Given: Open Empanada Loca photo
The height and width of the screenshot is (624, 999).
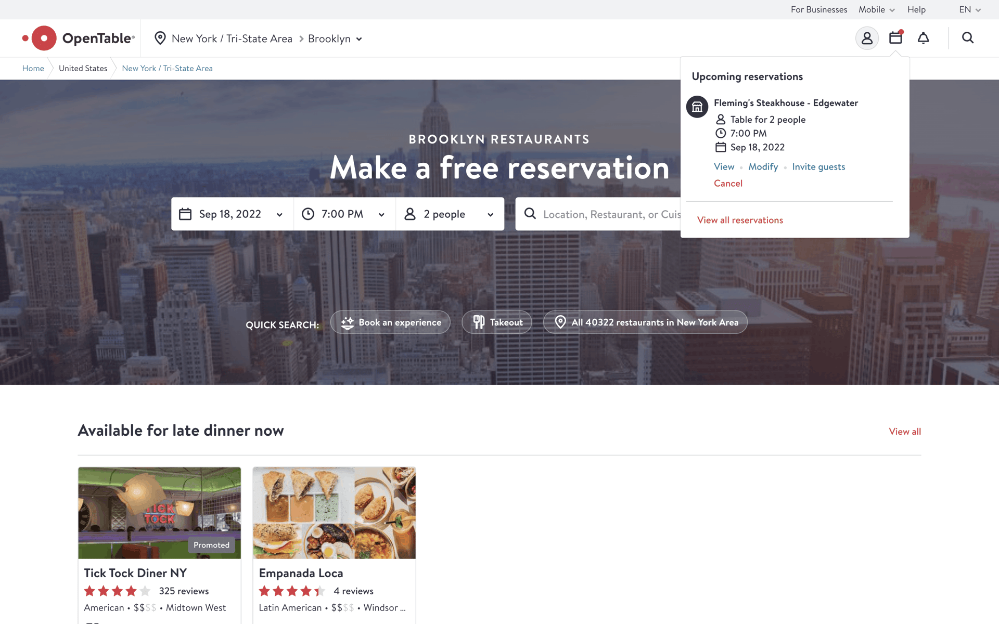Looking at the screenshot, I should coord(334,513).
